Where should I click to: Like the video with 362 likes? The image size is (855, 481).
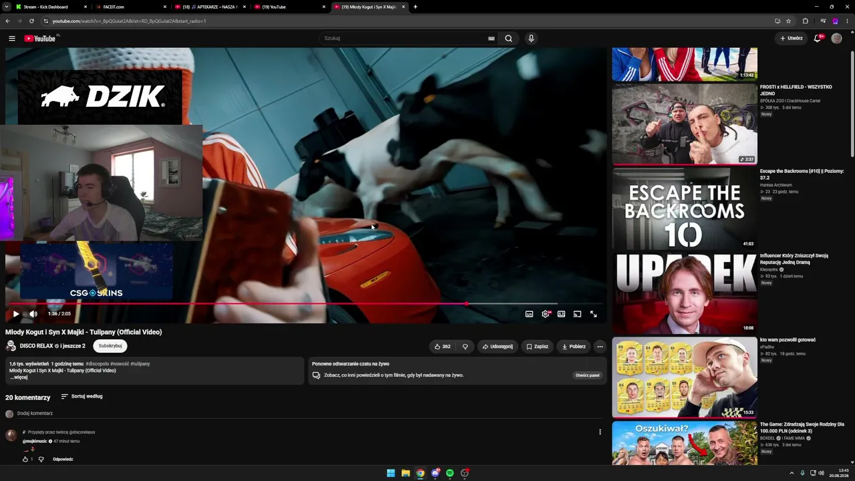[442, 347]
